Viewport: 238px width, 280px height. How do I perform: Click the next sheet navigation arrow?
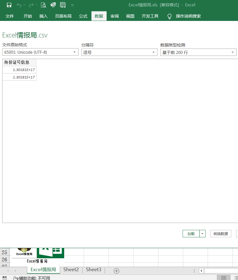pos(15,271)
